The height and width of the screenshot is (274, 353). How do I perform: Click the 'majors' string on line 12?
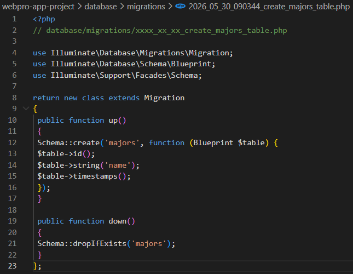click(122, 142)
